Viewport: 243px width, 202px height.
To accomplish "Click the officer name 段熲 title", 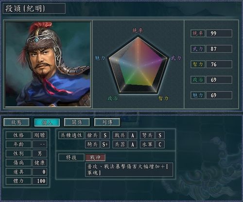I will (x=25, y=8).
